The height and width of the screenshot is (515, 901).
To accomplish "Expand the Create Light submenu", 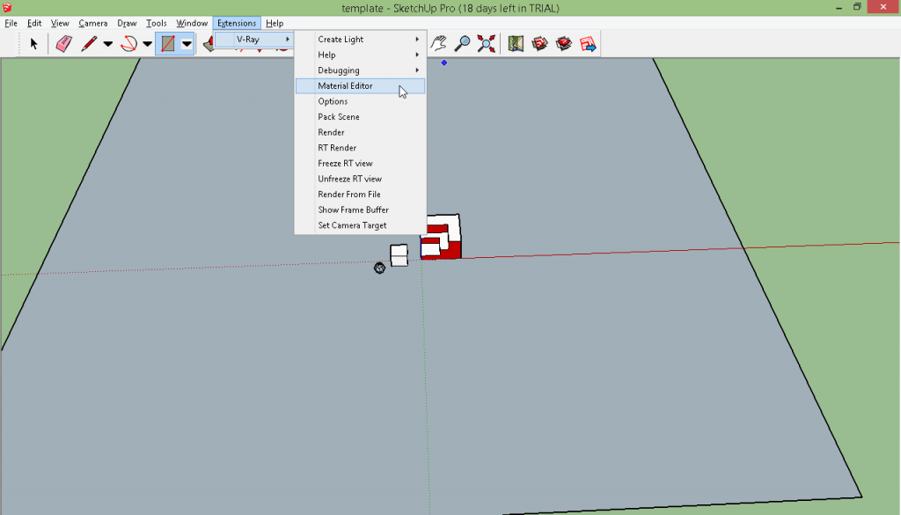I will 360,40.
